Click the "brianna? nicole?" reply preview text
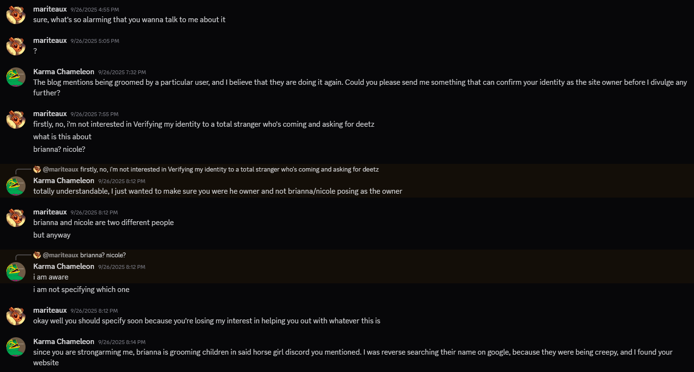Screen dimensions: 694x372 click(103, 255)
